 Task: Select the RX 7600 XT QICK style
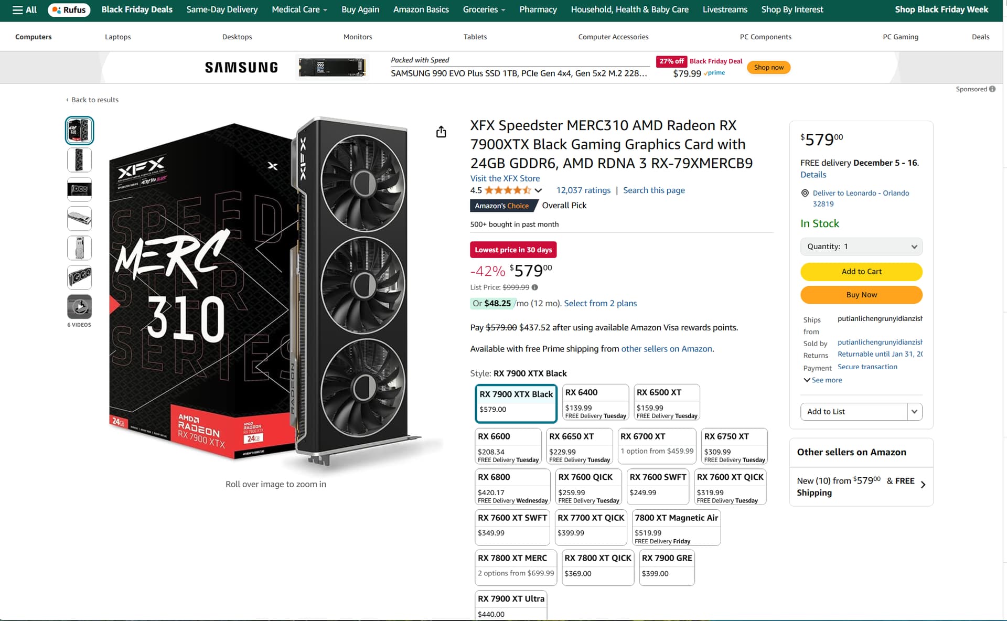click(730, 487)
